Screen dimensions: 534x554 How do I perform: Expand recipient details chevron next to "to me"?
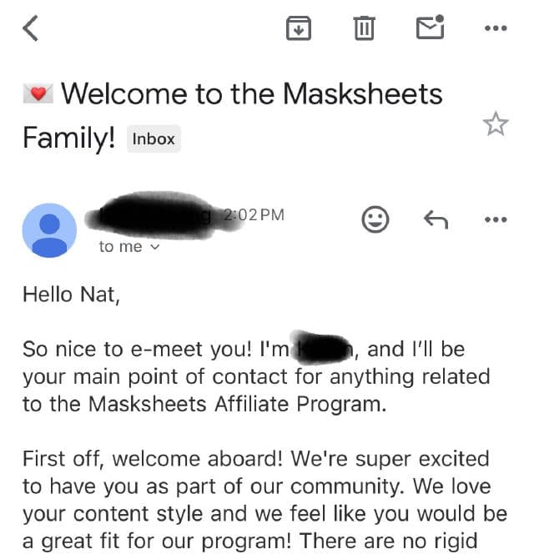154,247
